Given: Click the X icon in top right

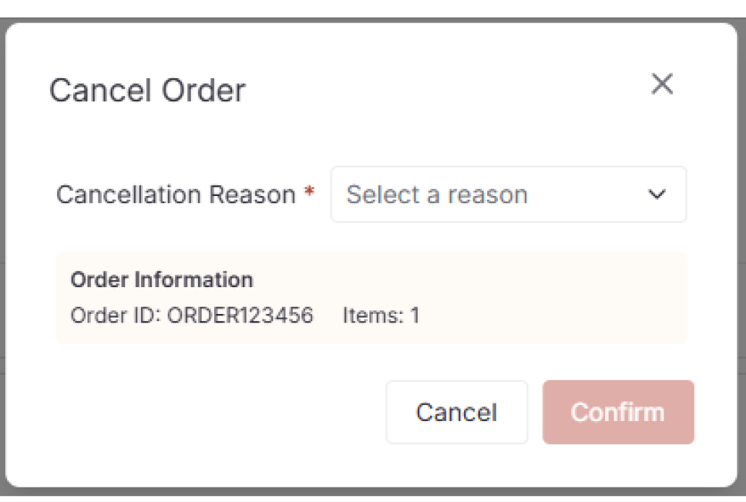Looking at the screenshot, I should 661,84.
